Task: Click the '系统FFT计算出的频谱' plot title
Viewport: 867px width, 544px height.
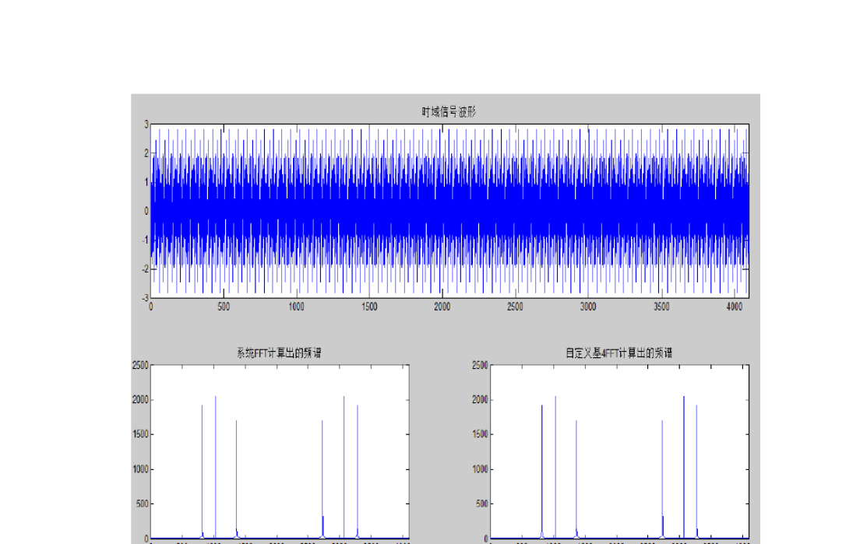Action: (278, 353)
